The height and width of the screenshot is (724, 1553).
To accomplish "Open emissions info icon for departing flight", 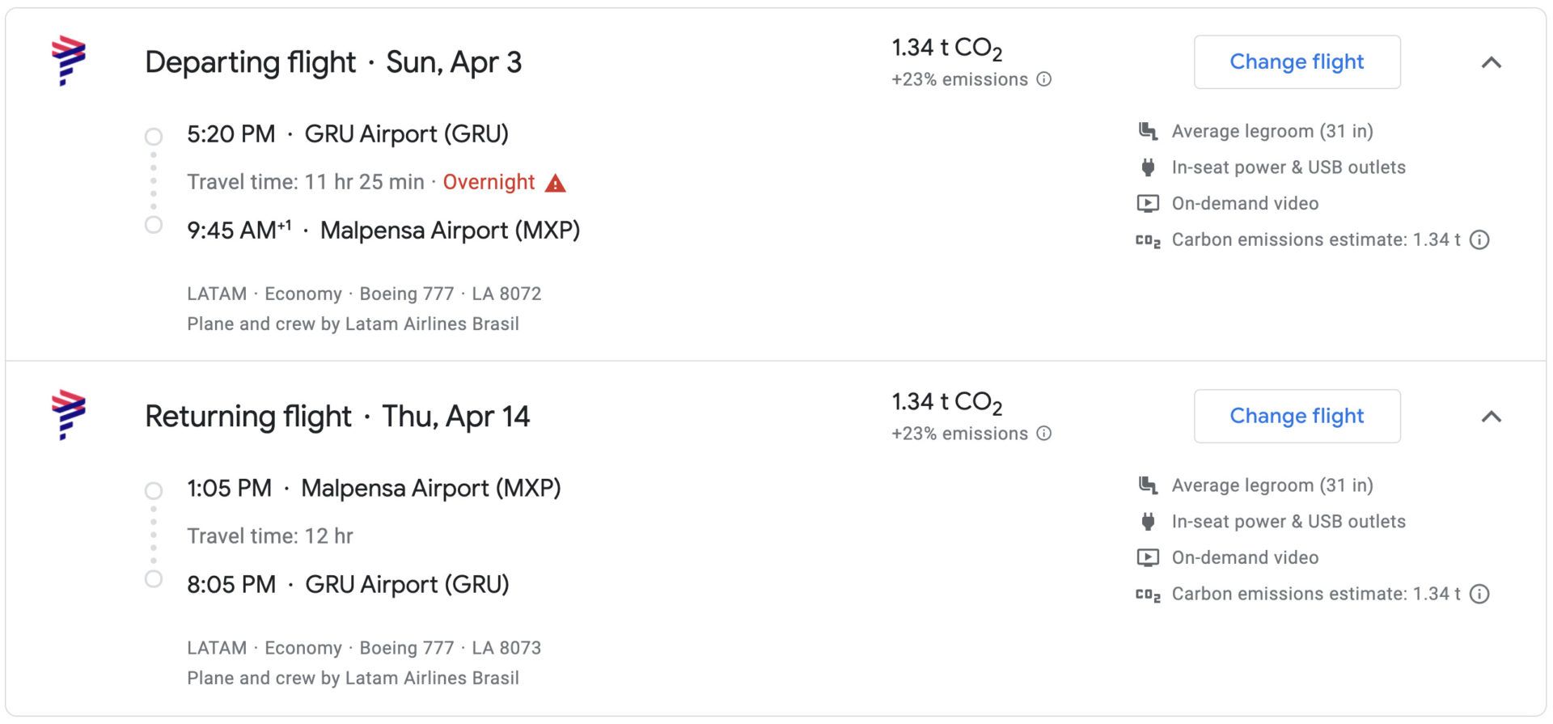I will (1044, 79).
